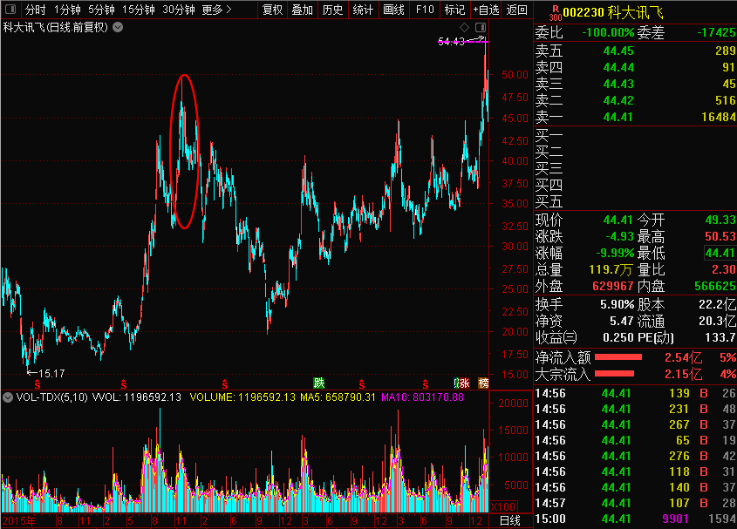Click the orange 榜 event marker
Screen dimensions: 737x529
pos(482,383)
